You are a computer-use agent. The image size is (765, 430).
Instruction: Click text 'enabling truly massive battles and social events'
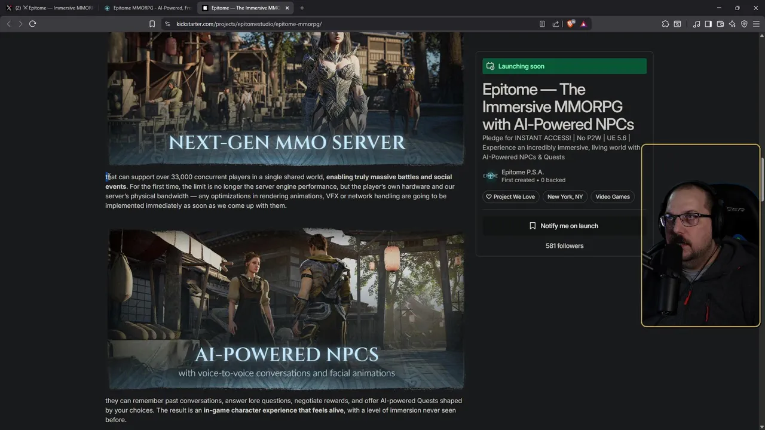point(279,182)
